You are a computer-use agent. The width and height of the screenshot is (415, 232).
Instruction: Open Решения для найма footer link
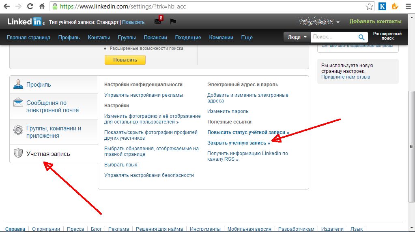pyautogui.click(x=159, y=229)
